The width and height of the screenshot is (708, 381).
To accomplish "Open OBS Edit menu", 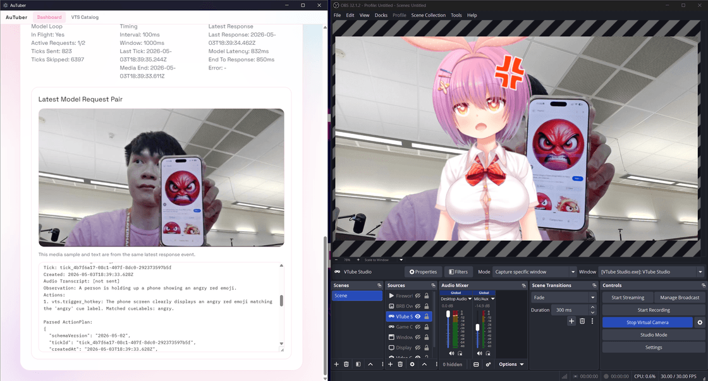I will pos(350,15).
